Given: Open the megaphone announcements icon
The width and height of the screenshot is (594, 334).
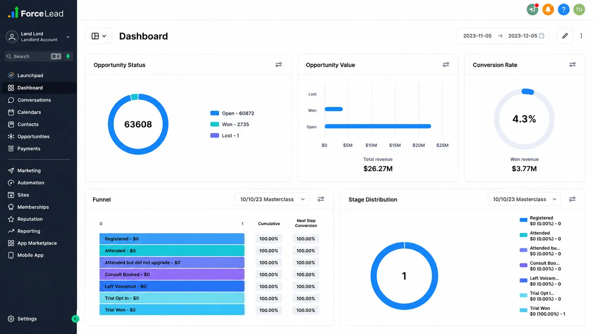Looking at the screenshot, I should (x=532, y=10).
